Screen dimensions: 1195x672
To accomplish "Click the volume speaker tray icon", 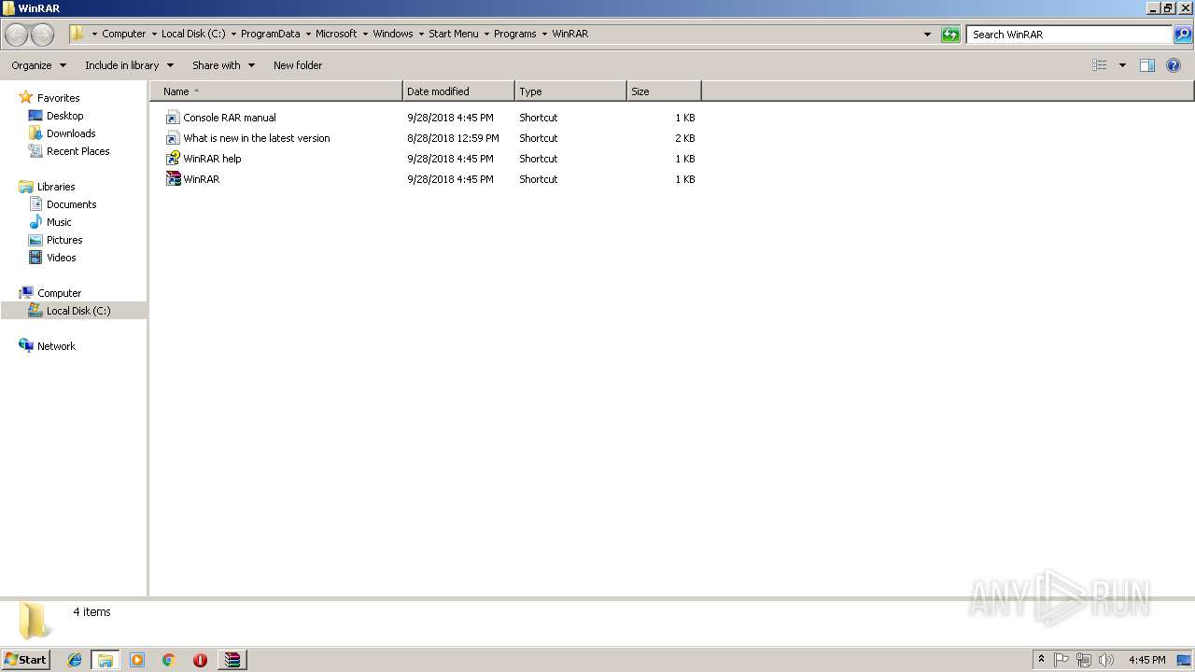I will tap(1106, 660).
